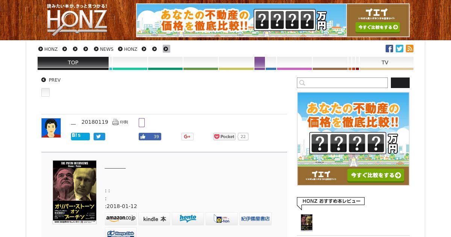Click the Facebook like count 39

(x=156, y=137)
